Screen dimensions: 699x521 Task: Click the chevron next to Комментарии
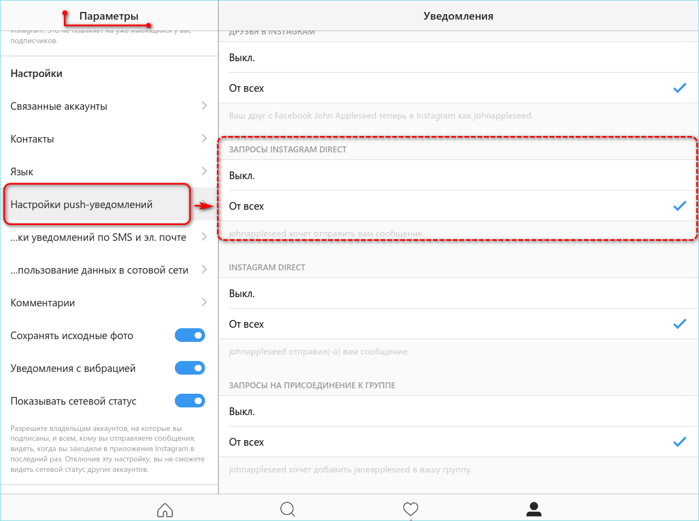pos(204,302)
